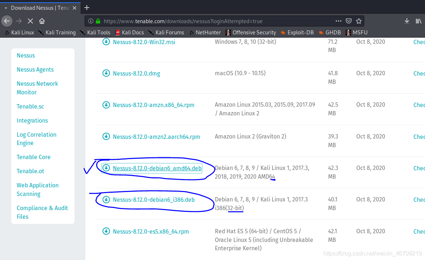Viewport: 425px width, 260px height.
Task: Select the Download Nessus tab
Action: click(41, 8)
